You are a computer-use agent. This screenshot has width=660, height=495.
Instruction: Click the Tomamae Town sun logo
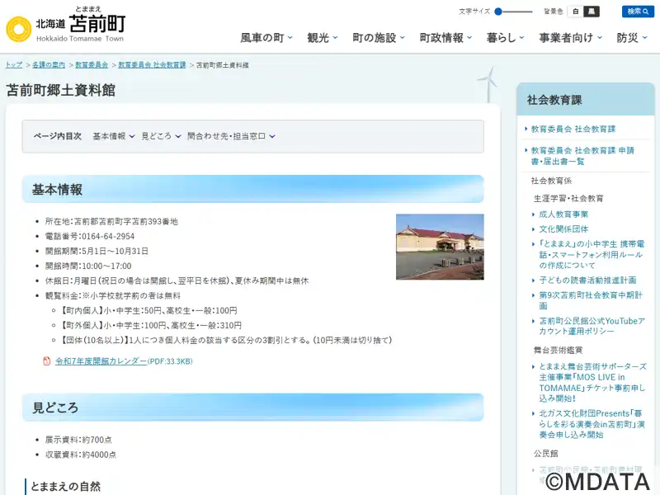pos(18,29)
